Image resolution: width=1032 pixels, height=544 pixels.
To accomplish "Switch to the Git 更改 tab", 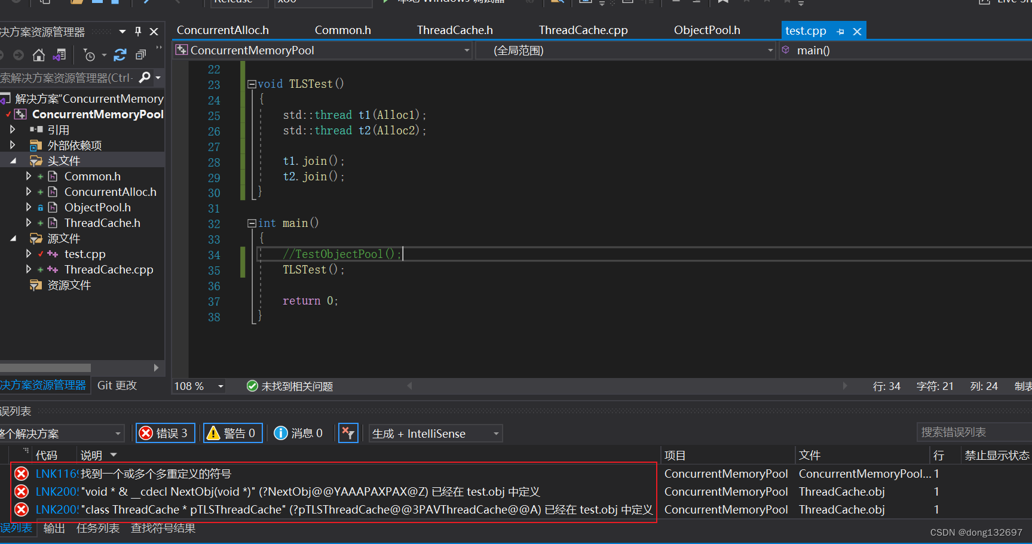I will click(x=117, y=385).
